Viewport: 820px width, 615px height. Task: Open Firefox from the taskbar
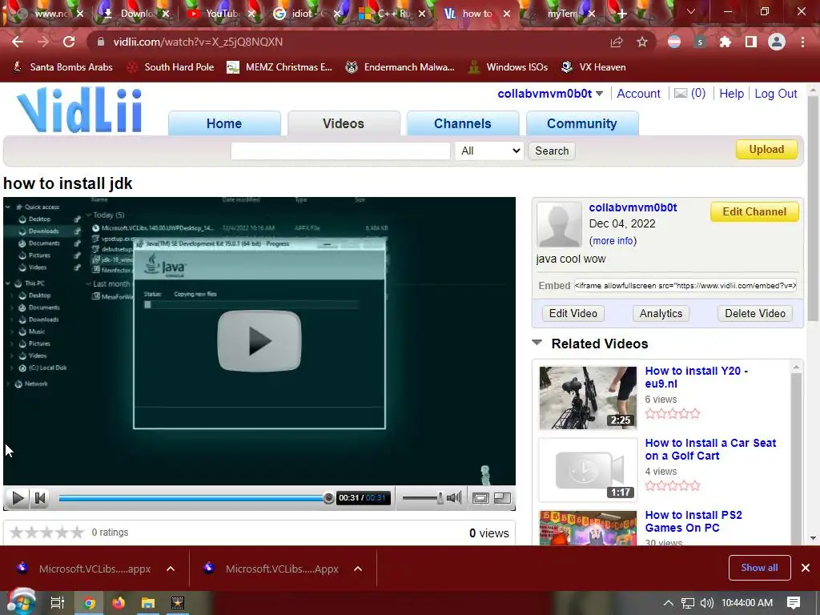[x=119, y=603]
